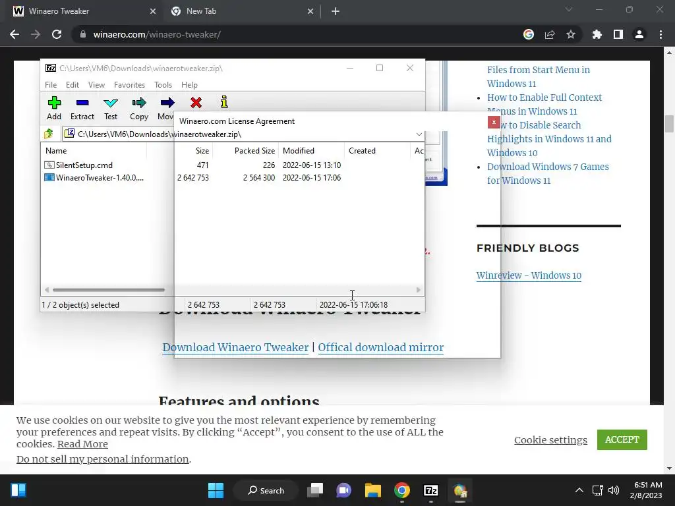Screen dimensions: 675x506
Task: Go up one folder level in 7-Zip
Action: tap(49, 134)
